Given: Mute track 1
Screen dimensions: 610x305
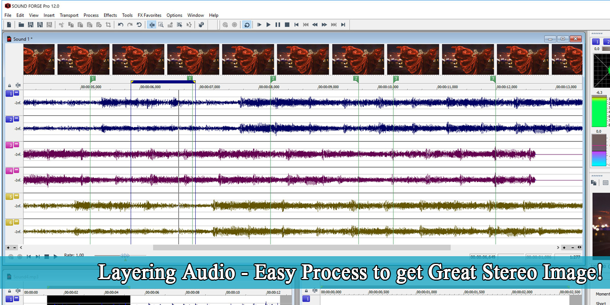Looking at the screenshot, I should pyautogui.click(x=15, y=94).
